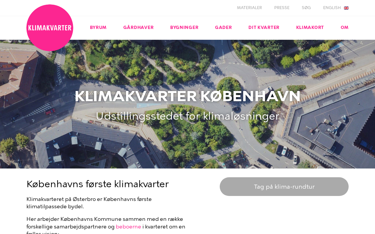Open the Om menu item
375x234 pixels.
(x=345, y=28)
